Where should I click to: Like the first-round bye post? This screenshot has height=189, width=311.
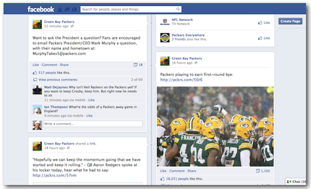click(x=163, y=171)
